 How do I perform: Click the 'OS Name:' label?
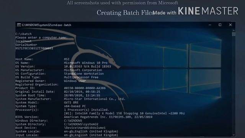[x=23, y=63]
